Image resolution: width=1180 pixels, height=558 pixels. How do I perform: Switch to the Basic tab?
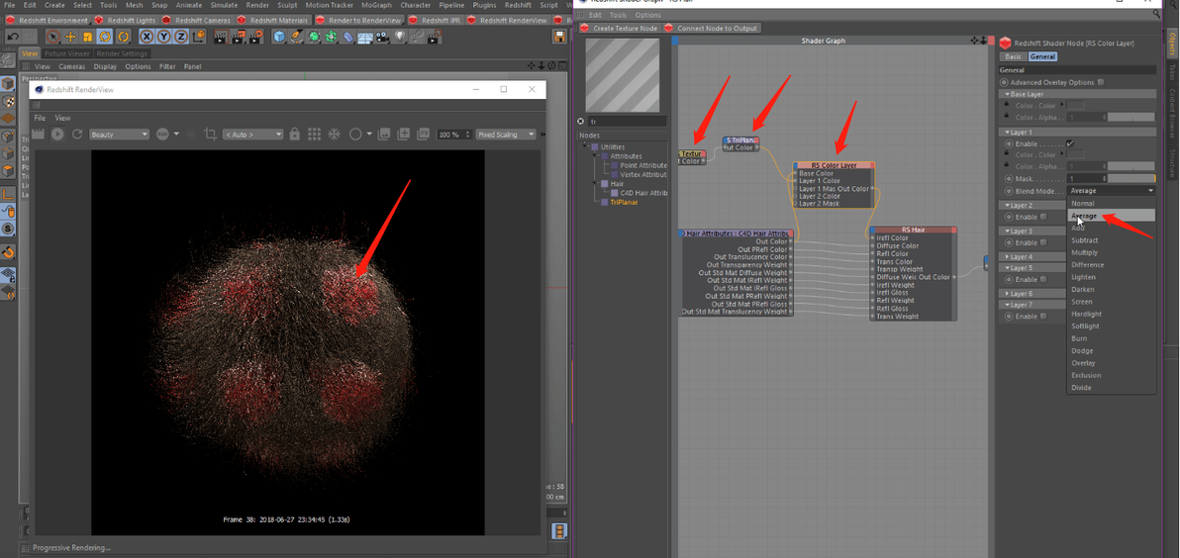pos(1013,56)
